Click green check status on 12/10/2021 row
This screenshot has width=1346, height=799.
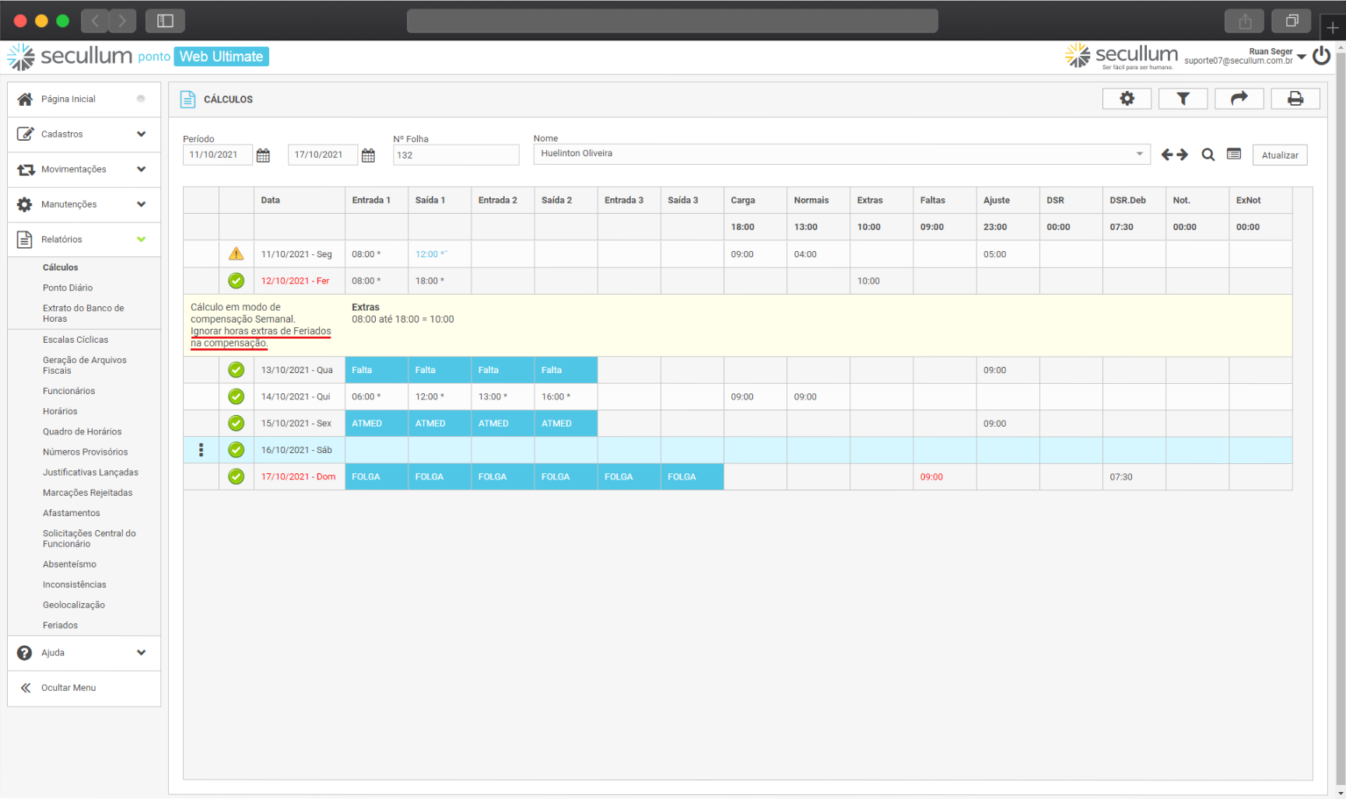[x=236, y=281]
